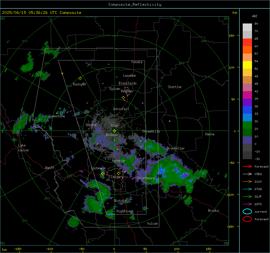
Task: Click the red forecast arrow in legend
Action: click(247, 166)
